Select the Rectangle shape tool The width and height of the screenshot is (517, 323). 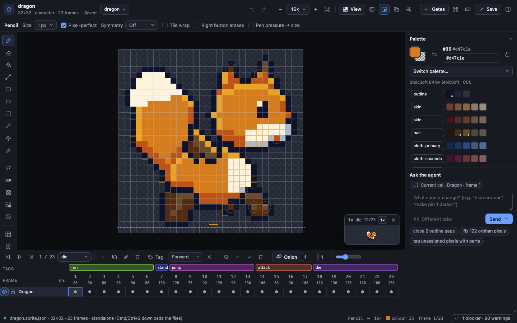(8, 89)
